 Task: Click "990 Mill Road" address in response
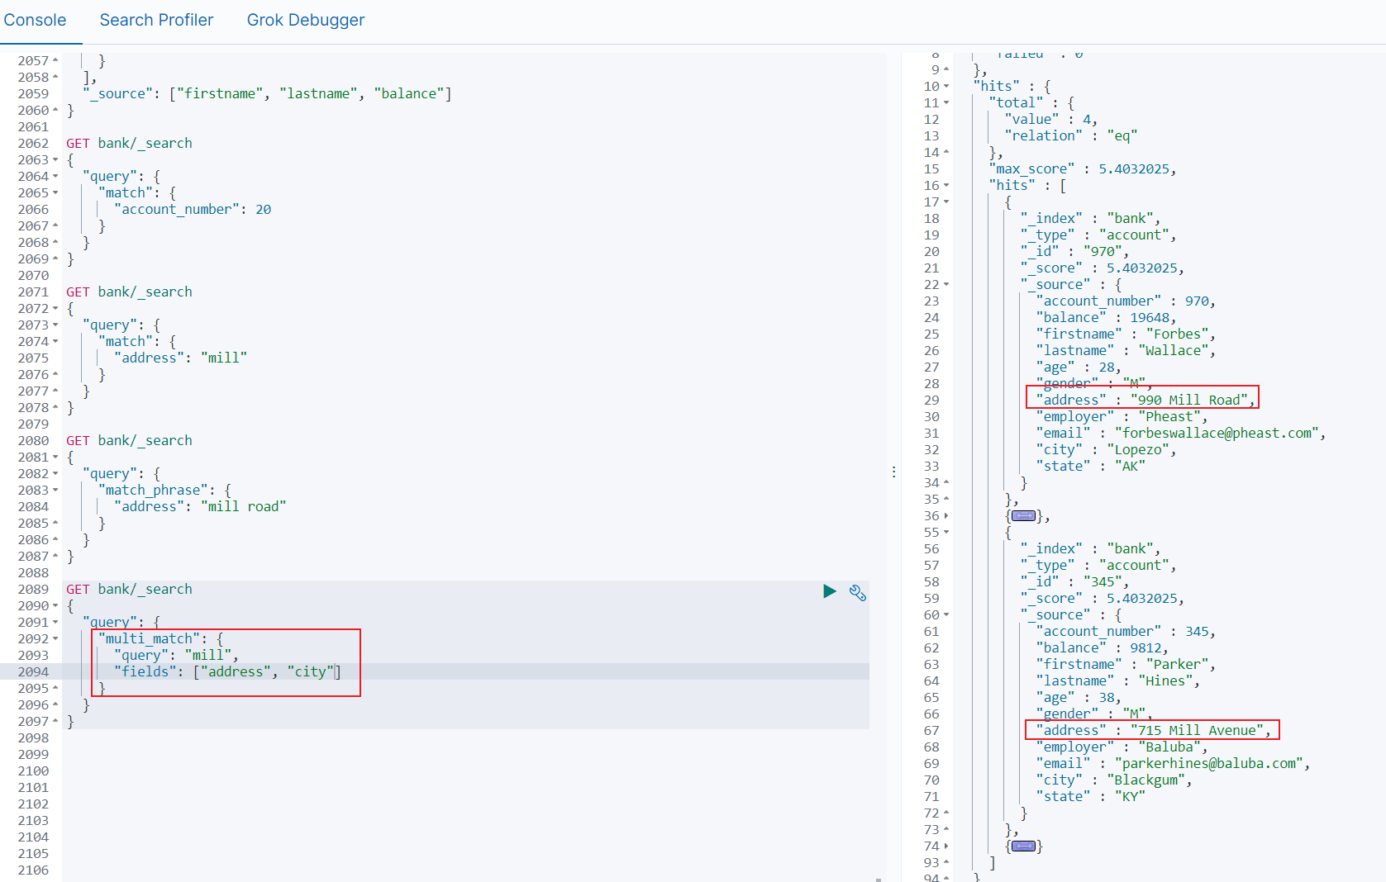coord(1189,401)
